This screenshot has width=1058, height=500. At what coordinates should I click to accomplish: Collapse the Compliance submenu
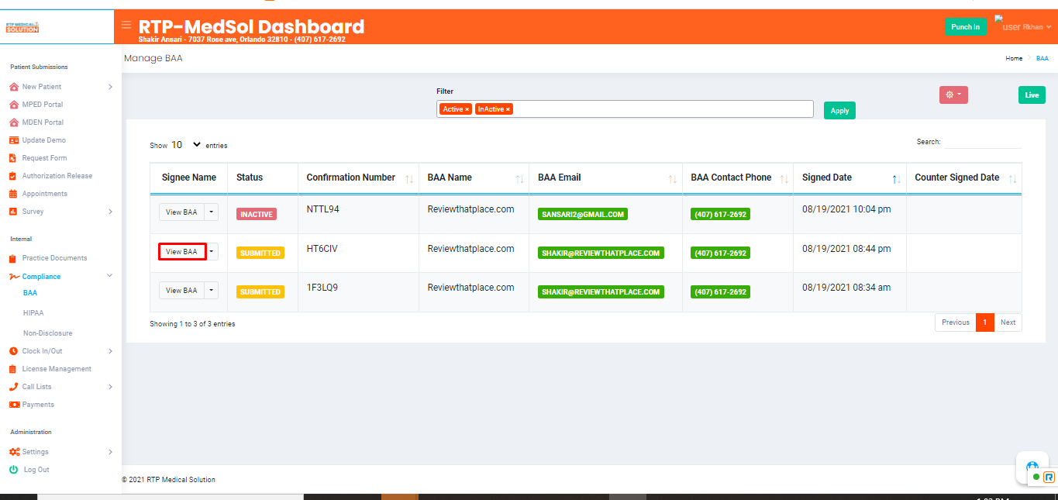pyautogui.click(x=109, y=276)
